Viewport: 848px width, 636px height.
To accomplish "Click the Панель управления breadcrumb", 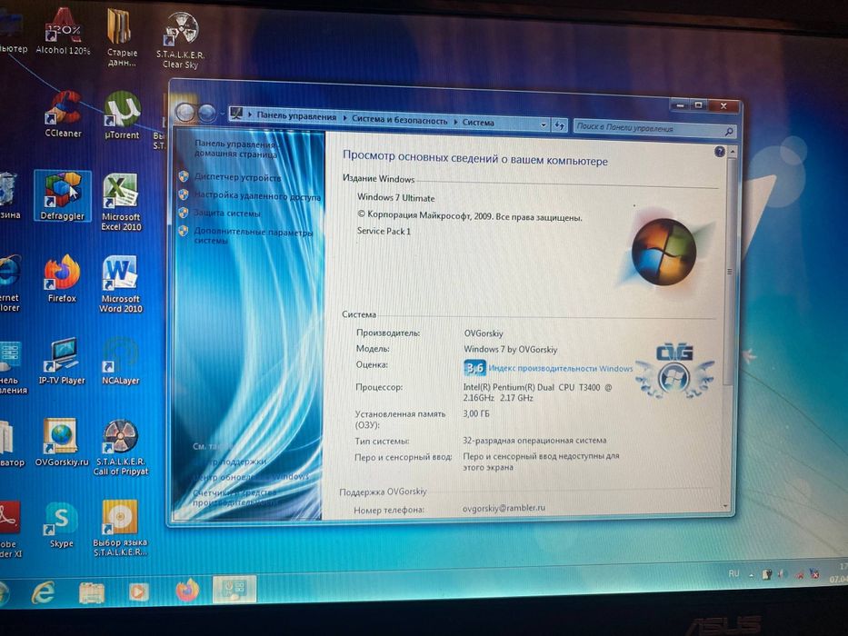I will (x=296, y=115).
